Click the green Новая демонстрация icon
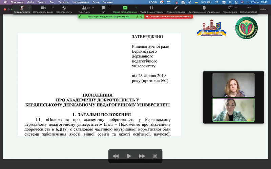This screenshot has width=271, height=169. pyautogui.click(x=125, y=8)
